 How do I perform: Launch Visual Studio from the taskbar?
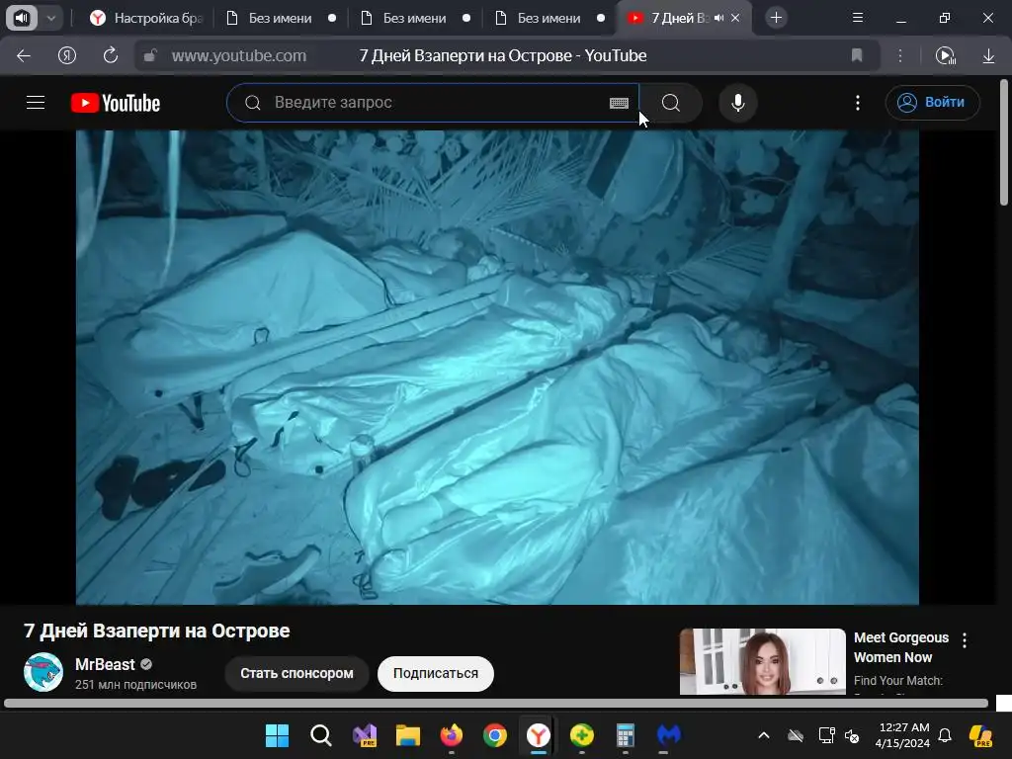(x=365, y=735)
